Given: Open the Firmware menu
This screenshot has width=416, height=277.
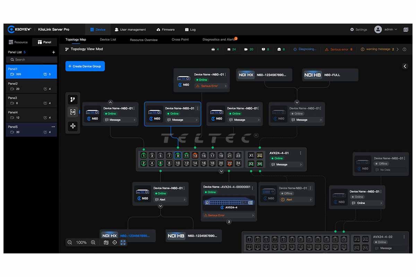Looking at the screenshot, I should coord(165,29).
